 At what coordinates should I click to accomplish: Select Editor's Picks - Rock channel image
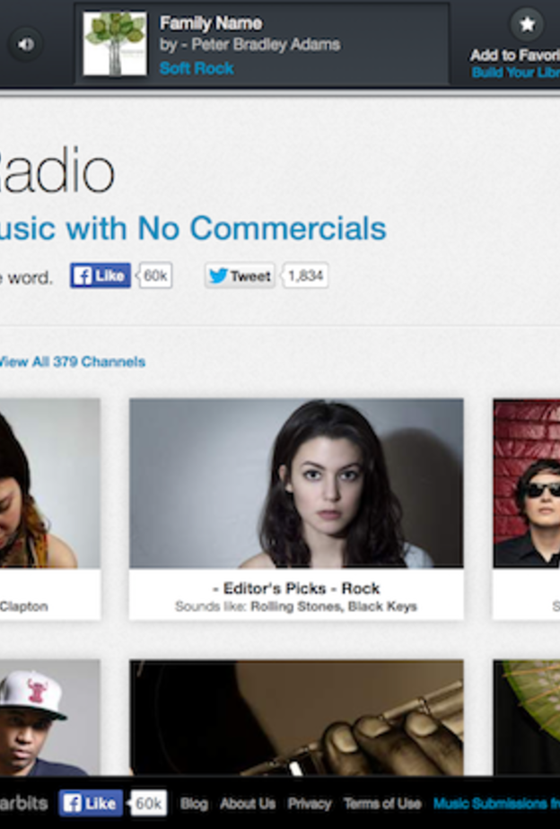[296, 483]
